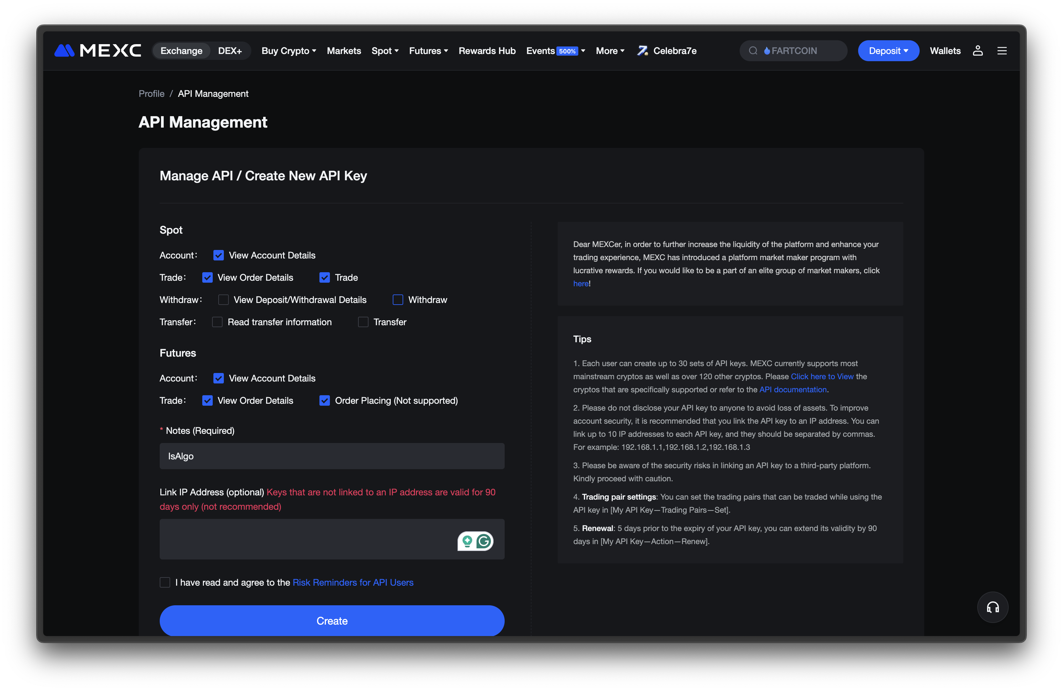Click the Grammarly icon in IP field
Image resolution: width=1063 pixels, height=691 pixels.
click(x=484, y=541)
